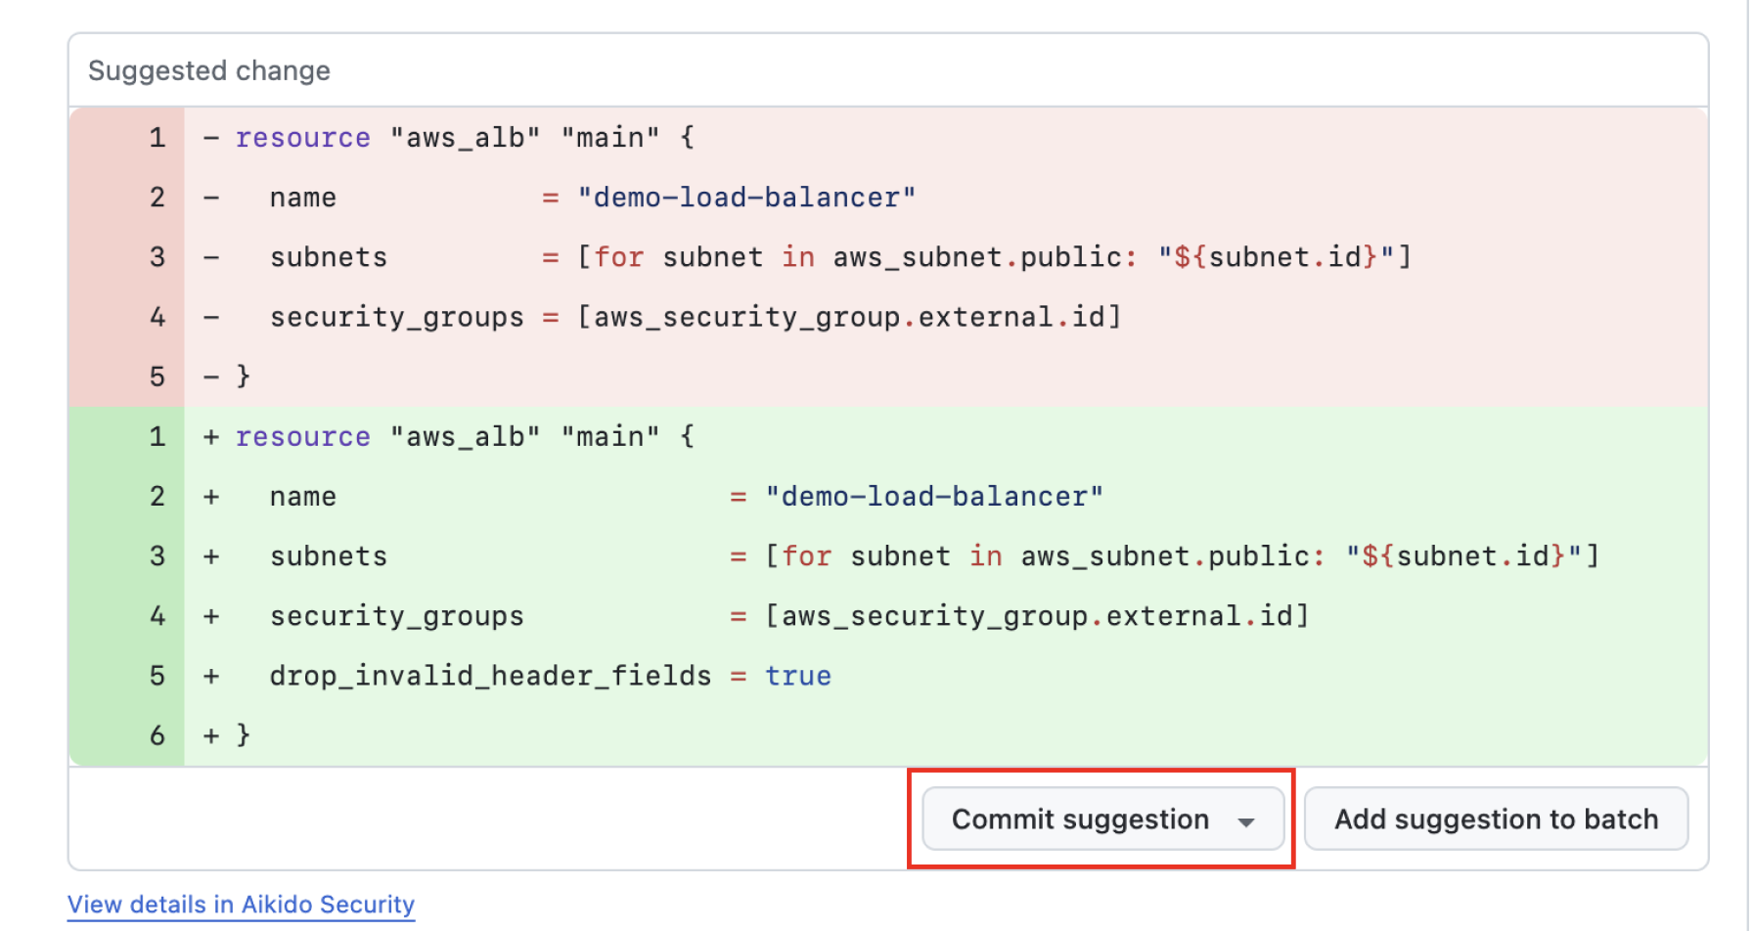Image resolution: width=1753 pixels, height=931 pixels.
Task: Click line number 6 in green gutter
Action: 157,735
